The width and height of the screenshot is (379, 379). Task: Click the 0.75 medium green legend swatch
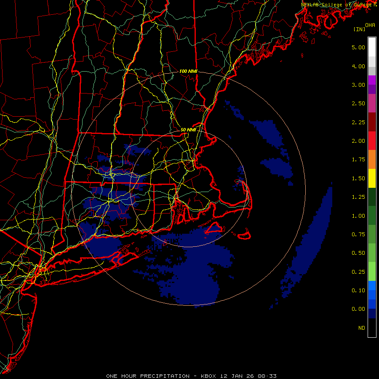tap(372, 234)
